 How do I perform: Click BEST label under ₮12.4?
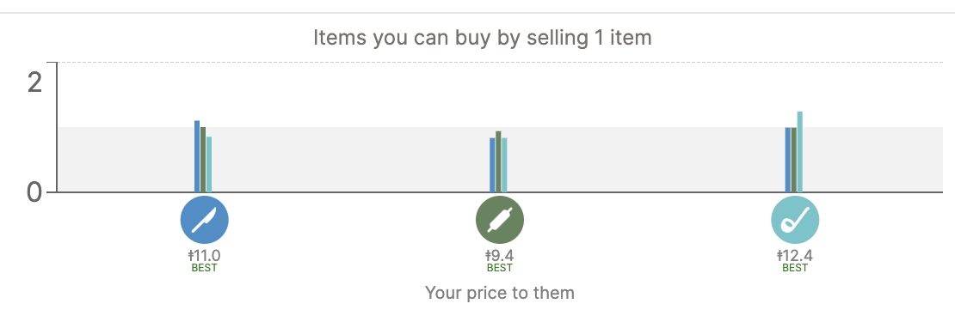tap(795, 268)
